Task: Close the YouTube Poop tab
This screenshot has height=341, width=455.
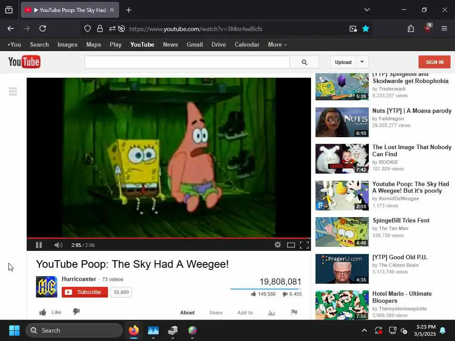Action: click(112, 10)
